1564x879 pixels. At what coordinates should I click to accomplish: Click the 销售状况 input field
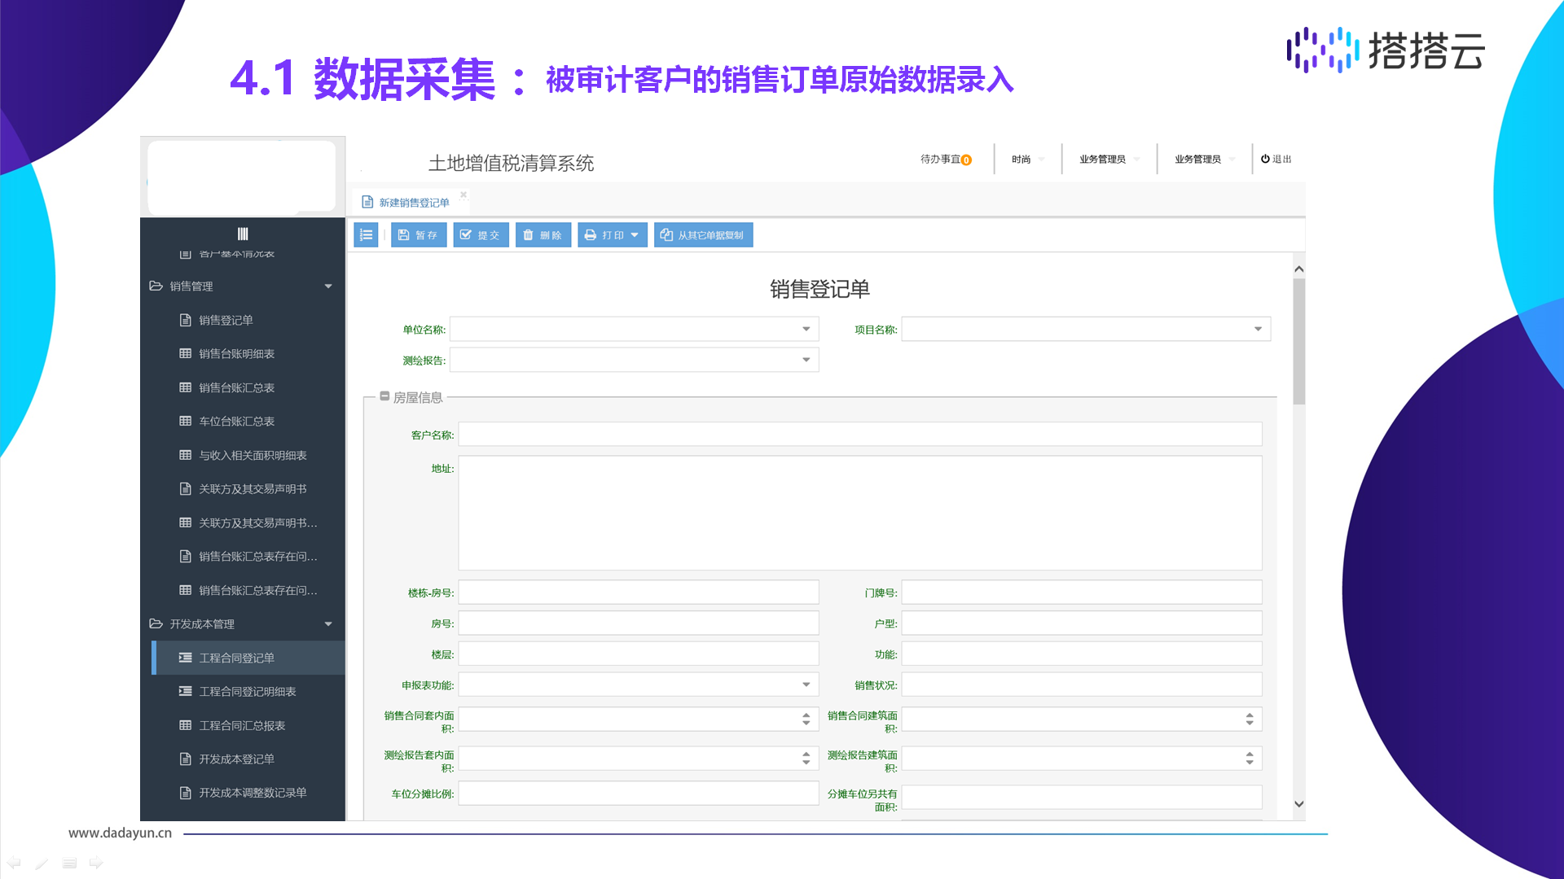point(1082,685)
